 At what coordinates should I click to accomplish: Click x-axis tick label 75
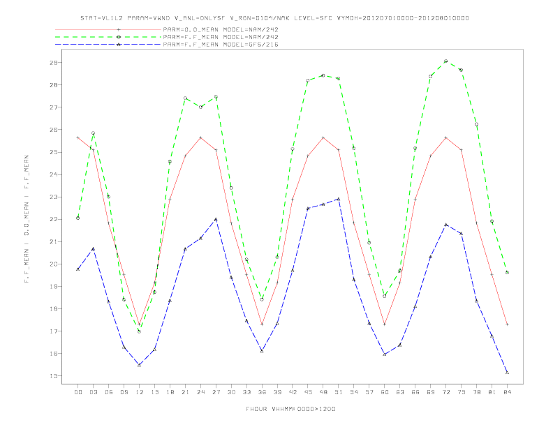(462, 392)
